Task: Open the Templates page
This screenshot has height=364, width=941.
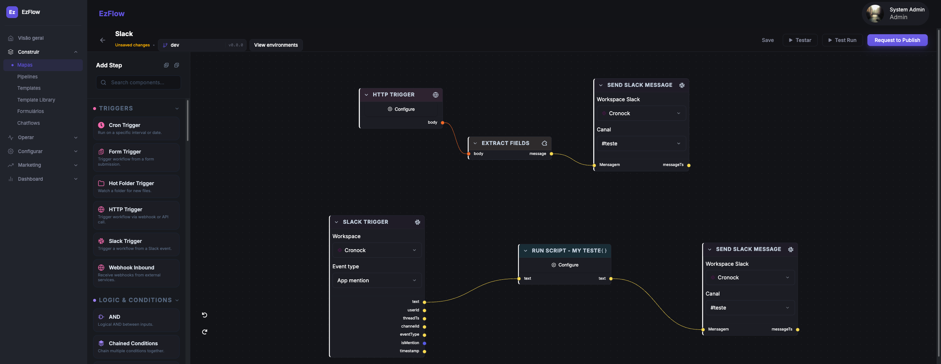Action: pyautogui.click(x=29, y=88)
